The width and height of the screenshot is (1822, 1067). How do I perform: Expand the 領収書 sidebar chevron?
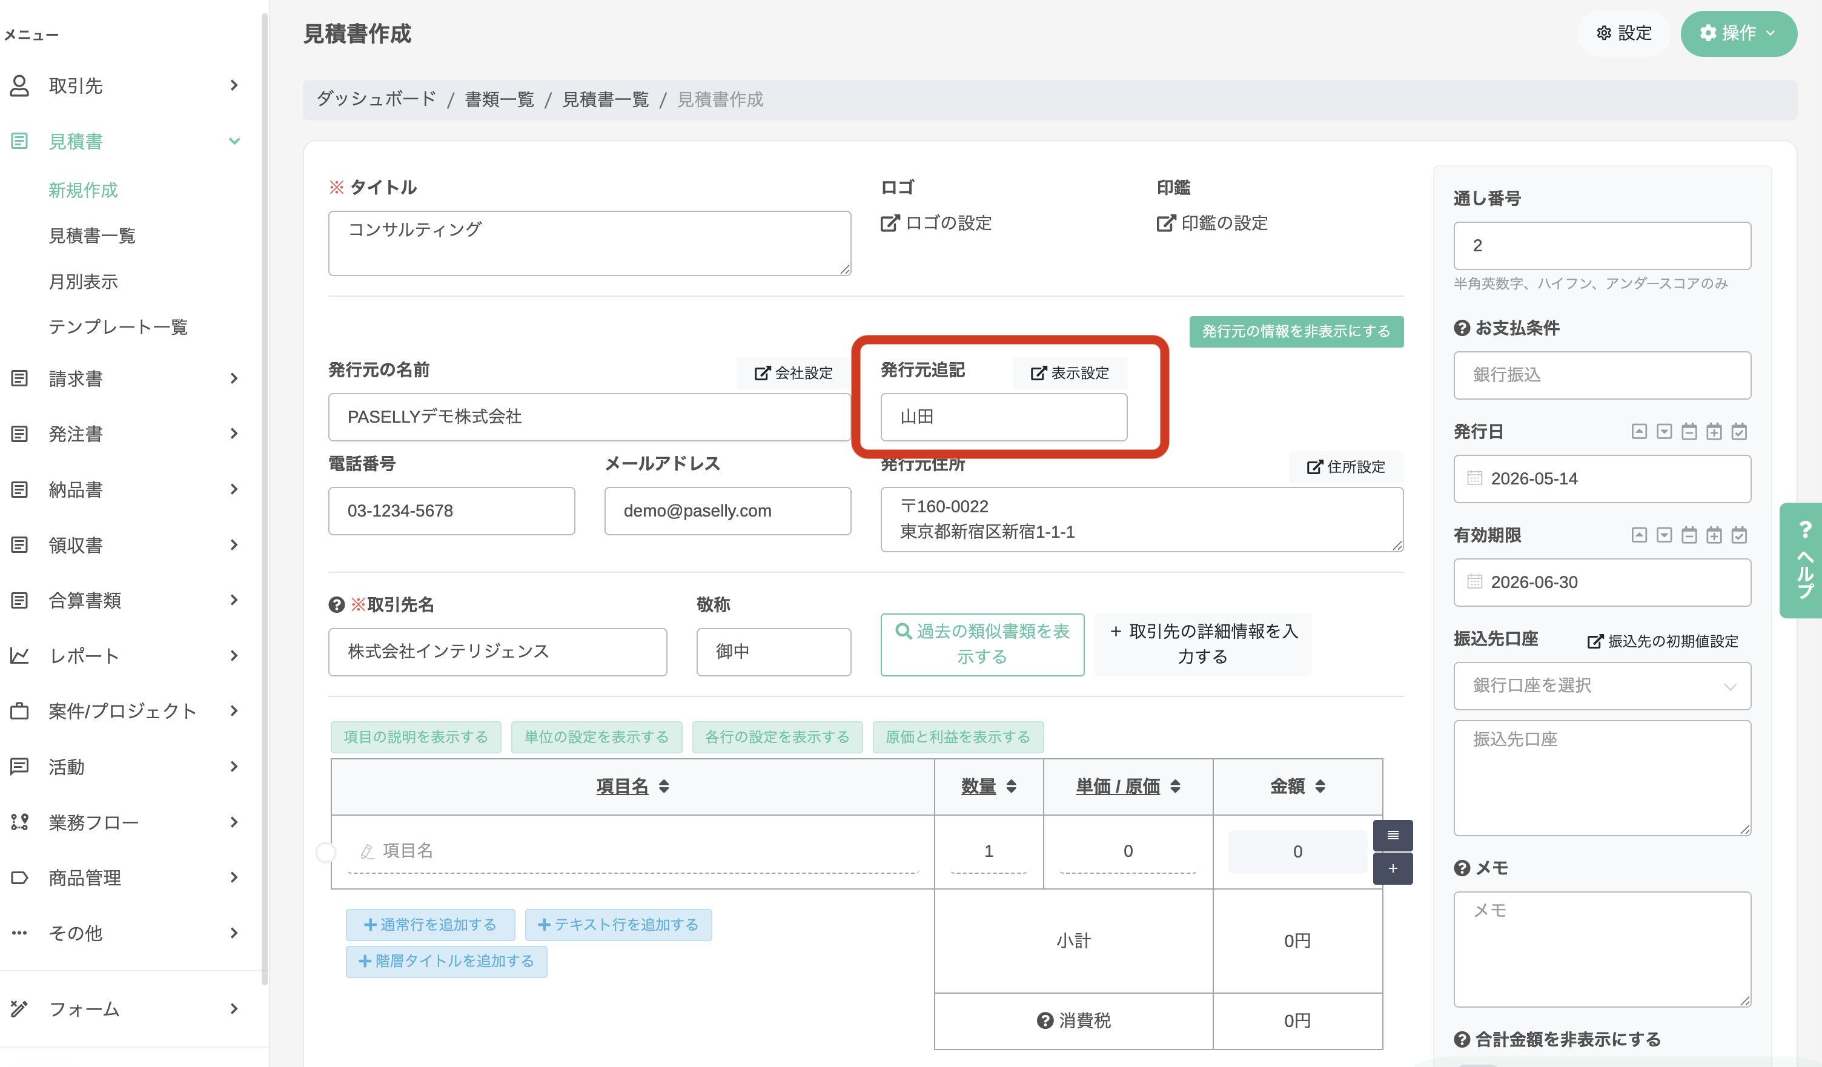coord(234,544)
